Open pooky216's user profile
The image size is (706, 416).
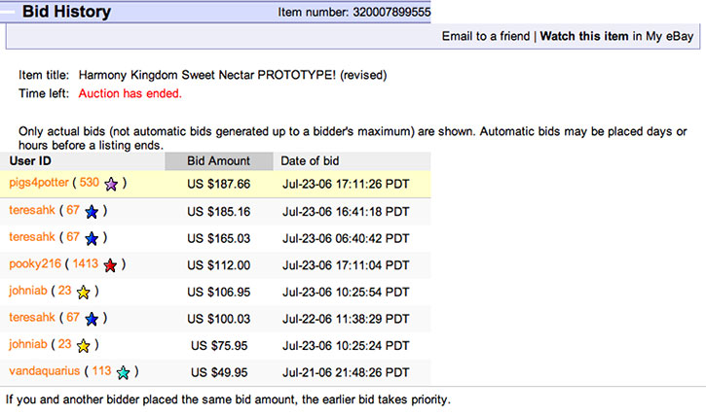35,263
